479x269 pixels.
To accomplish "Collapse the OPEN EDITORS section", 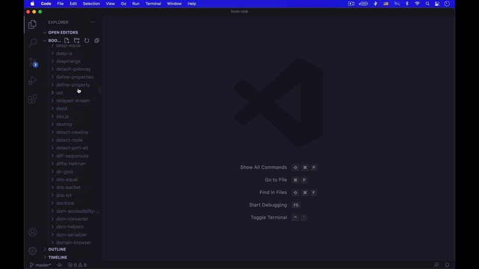I will click(62, 32).
